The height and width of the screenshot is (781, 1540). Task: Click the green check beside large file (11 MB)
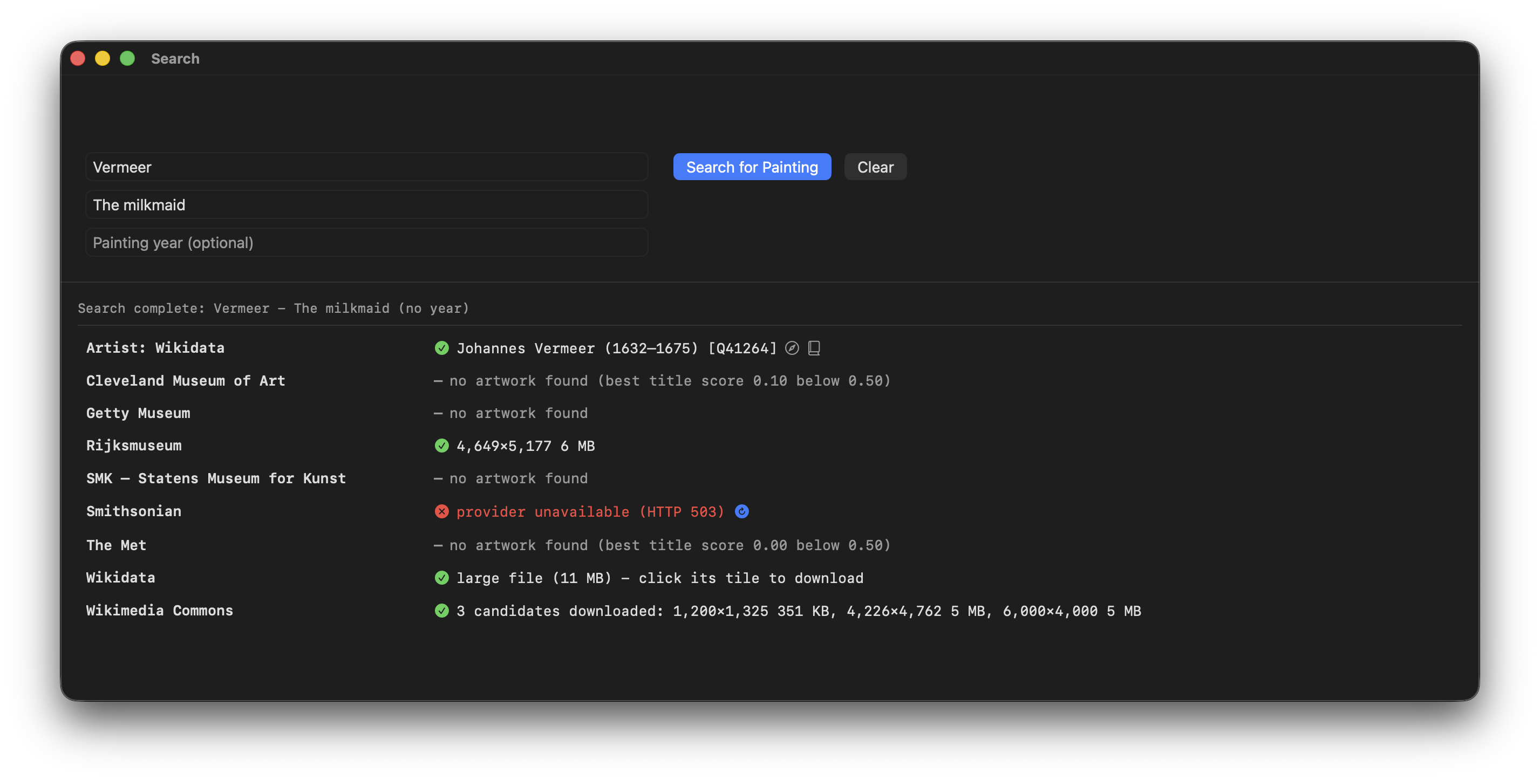[x=441, y=578]
